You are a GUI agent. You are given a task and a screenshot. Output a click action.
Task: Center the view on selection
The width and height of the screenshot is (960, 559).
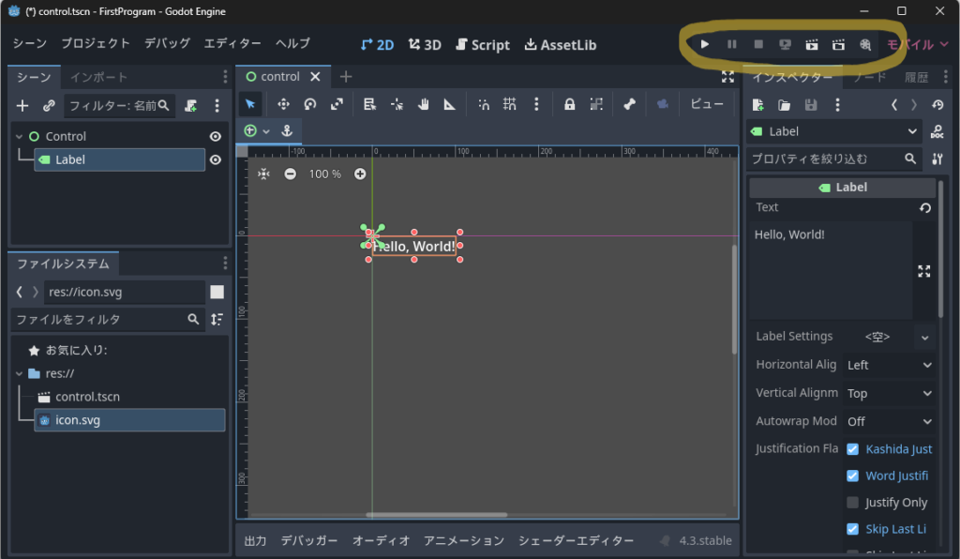coord(263,174)
